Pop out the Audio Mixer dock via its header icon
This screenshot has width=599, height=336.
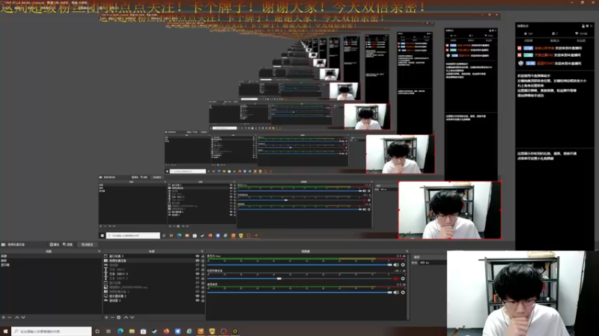click(407, 252)
